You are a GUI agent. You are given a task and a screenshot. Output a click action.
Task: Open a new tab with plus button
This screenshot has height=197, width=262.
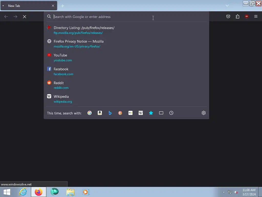tap(62, 6)
